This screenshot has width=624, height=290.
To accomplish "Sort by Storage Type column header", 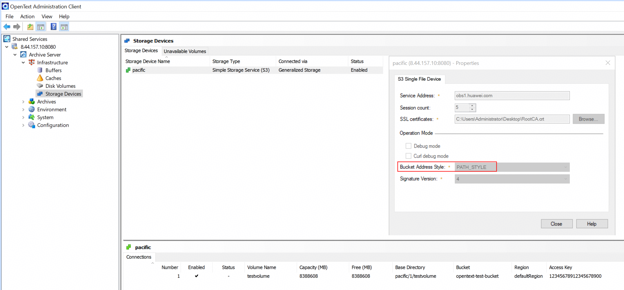I will coord(243,61).
